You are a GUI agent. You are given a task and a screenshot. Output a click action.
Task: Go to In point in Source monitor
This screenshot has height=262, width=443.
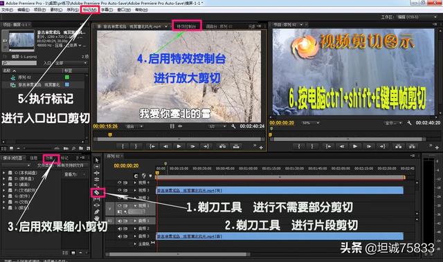point(152,147)
